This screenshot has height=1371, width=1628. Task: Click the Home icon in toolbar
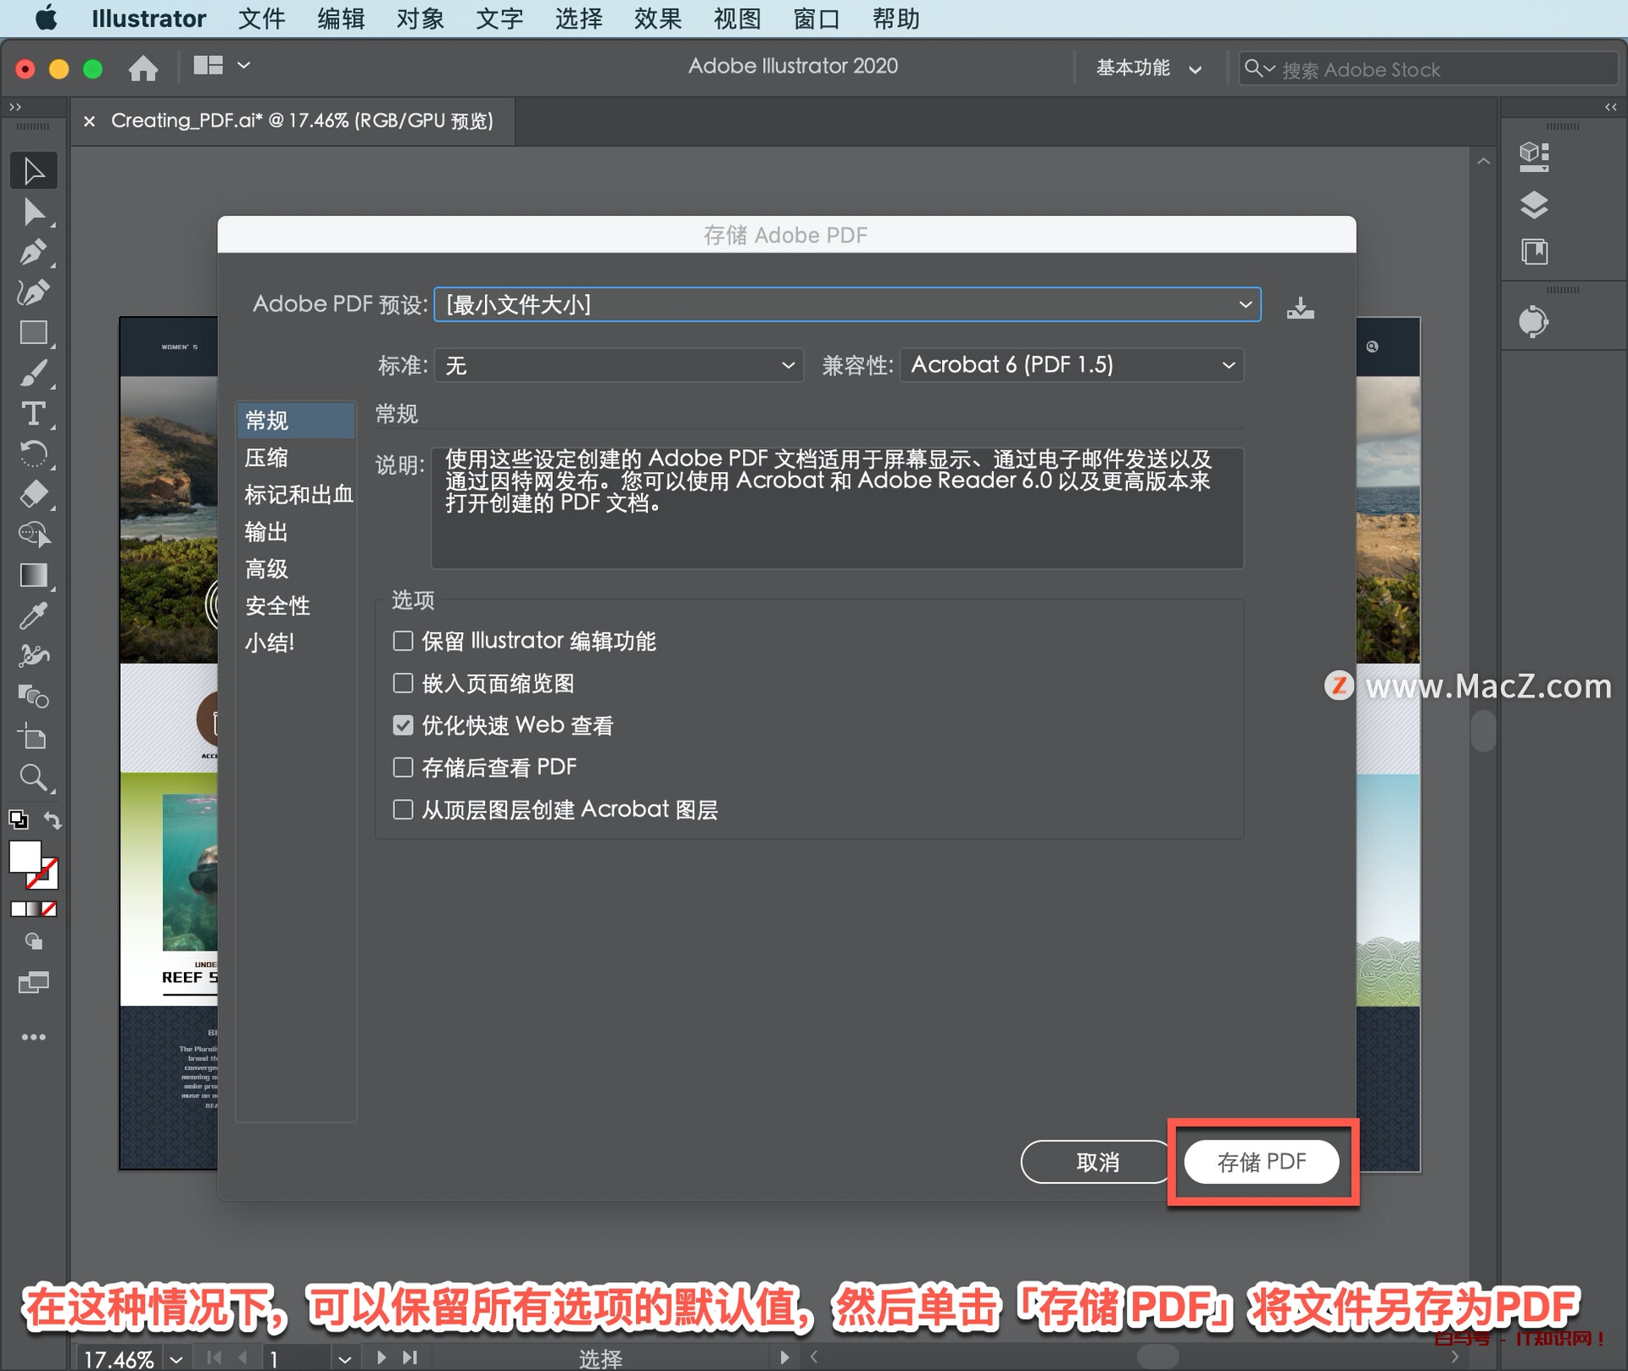coord(143,68)
